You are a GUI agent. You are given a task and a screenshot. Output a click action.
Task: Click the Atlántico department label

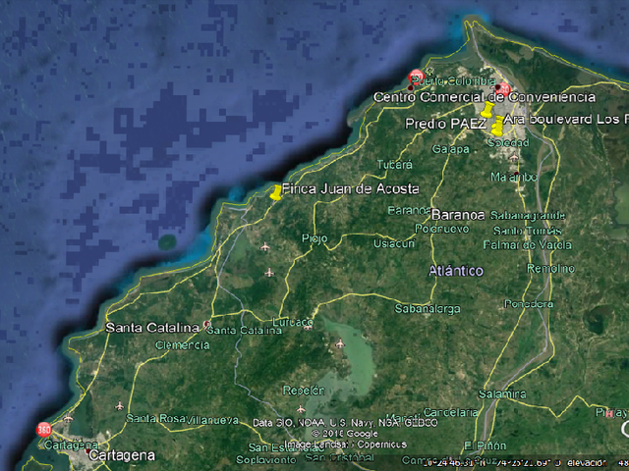pos(456,271)
